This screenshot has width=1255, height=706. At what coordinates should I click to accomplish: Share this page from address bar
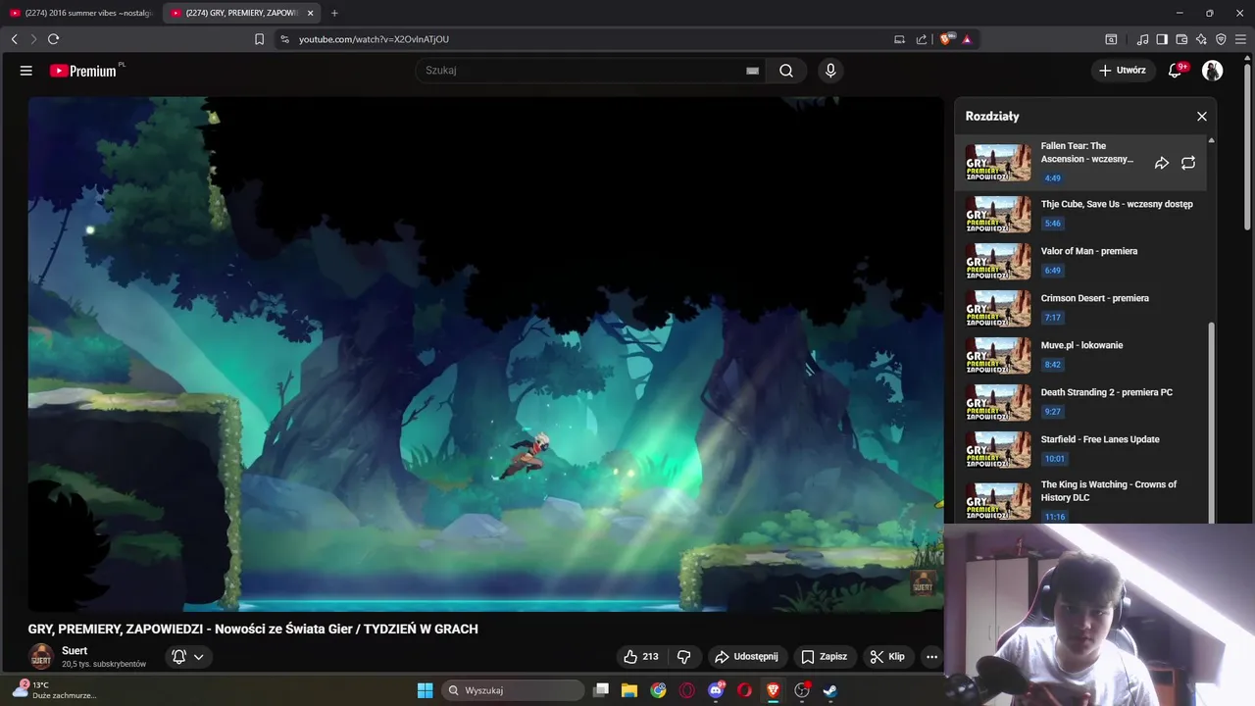[x=922, y=39]
